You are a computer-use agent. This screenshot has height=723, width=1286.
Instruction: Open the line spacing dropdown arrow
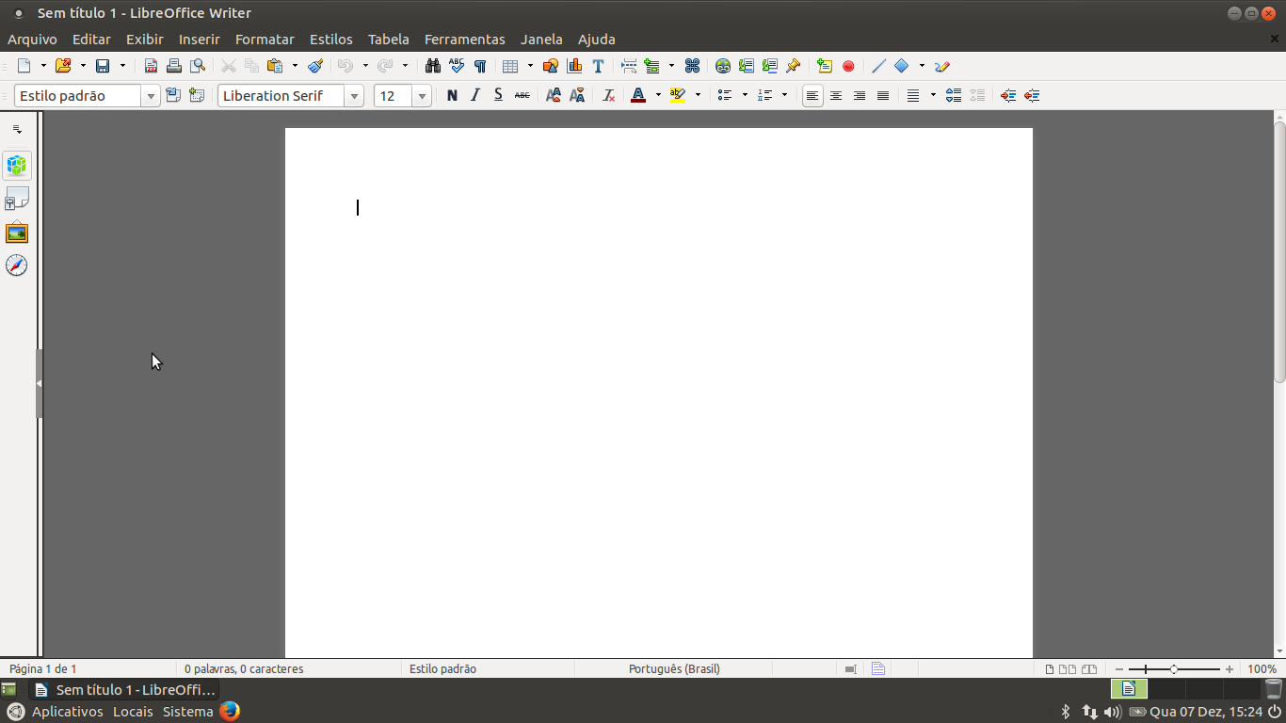point(933,95)
